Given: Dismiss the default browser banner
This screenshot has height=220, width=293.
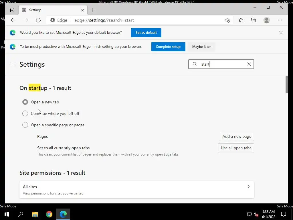Looking at the screenshot, I should click(x=281, y=33).
